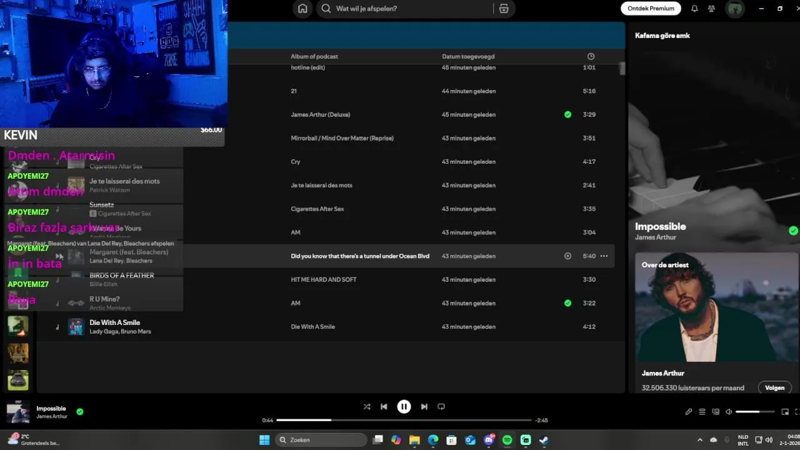Viewport: 800px width, 450px height.
Task: Launch Copilot from the taskbar
Action: [x=396, y=440]
